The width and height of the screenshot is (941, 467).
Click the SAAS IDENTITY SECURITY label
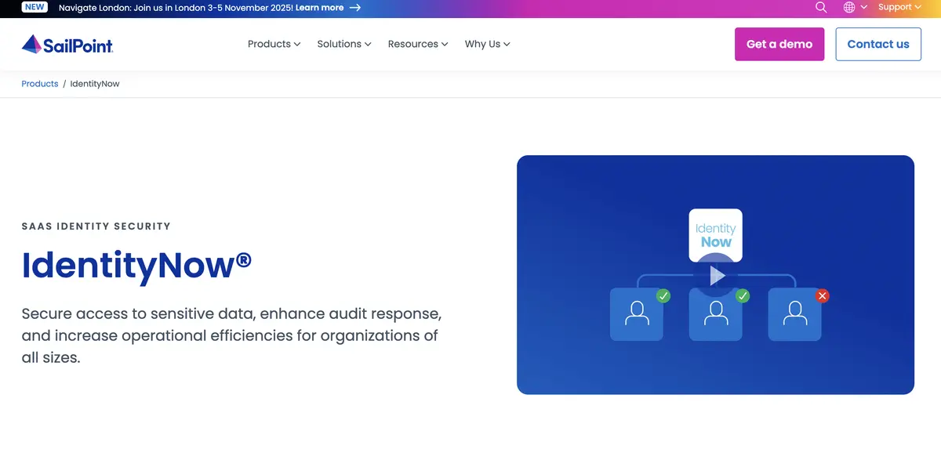[x=96, y=226]
